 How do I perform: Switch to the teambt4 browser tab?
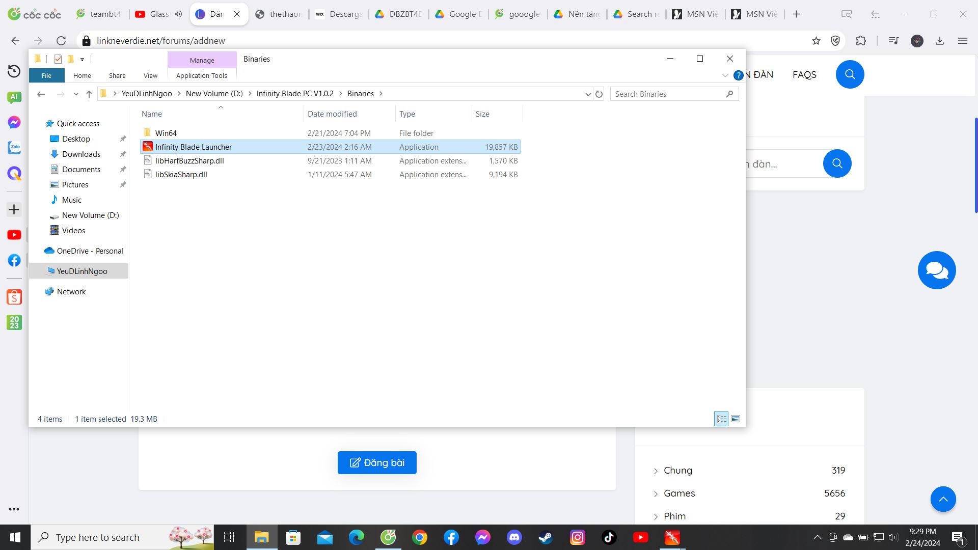[x=99, y=14]
